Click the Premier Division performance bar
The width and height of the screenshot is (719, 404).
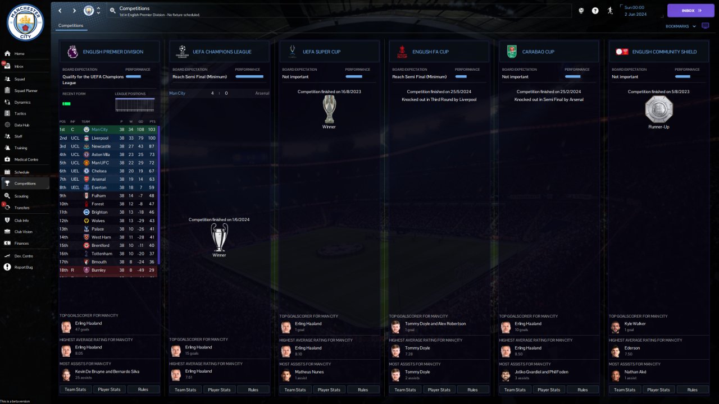coord(134,76)
